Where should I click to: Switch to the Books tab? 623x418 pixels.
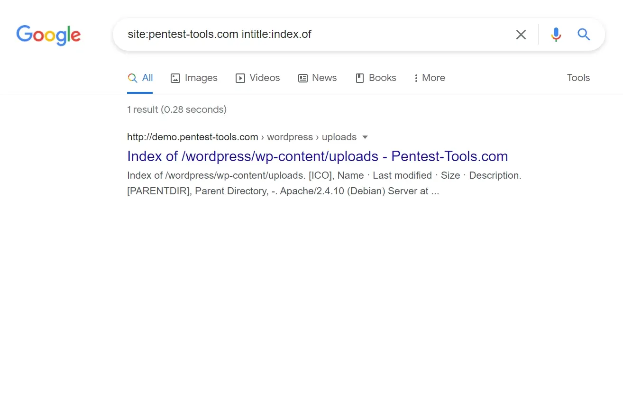(x=376, y=78)
